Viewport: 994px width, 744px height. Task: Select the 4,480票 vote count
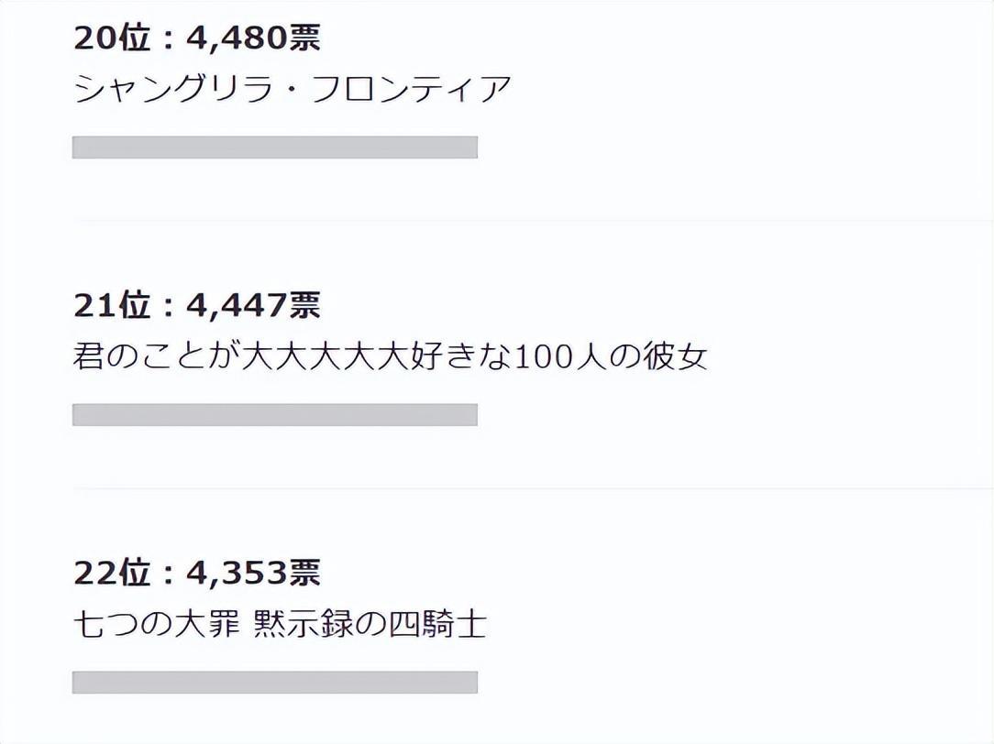253,38
